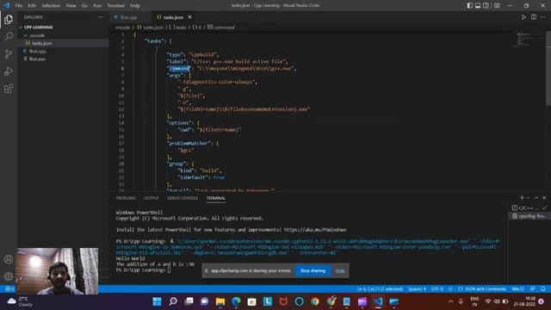Viewport: 551px width, 310px height.
Task: Open the Go menu
Action: 84,5
